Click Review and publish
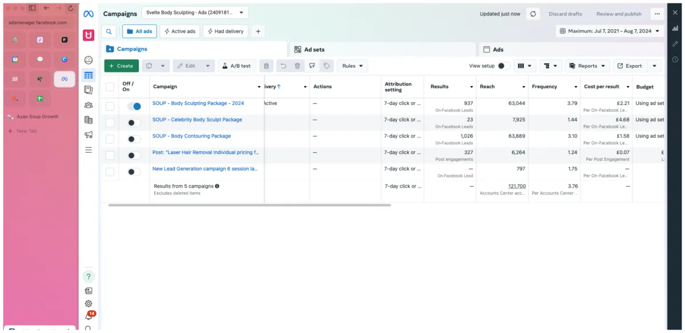Screen dimensions: 685x333 [x=619, y=14]
